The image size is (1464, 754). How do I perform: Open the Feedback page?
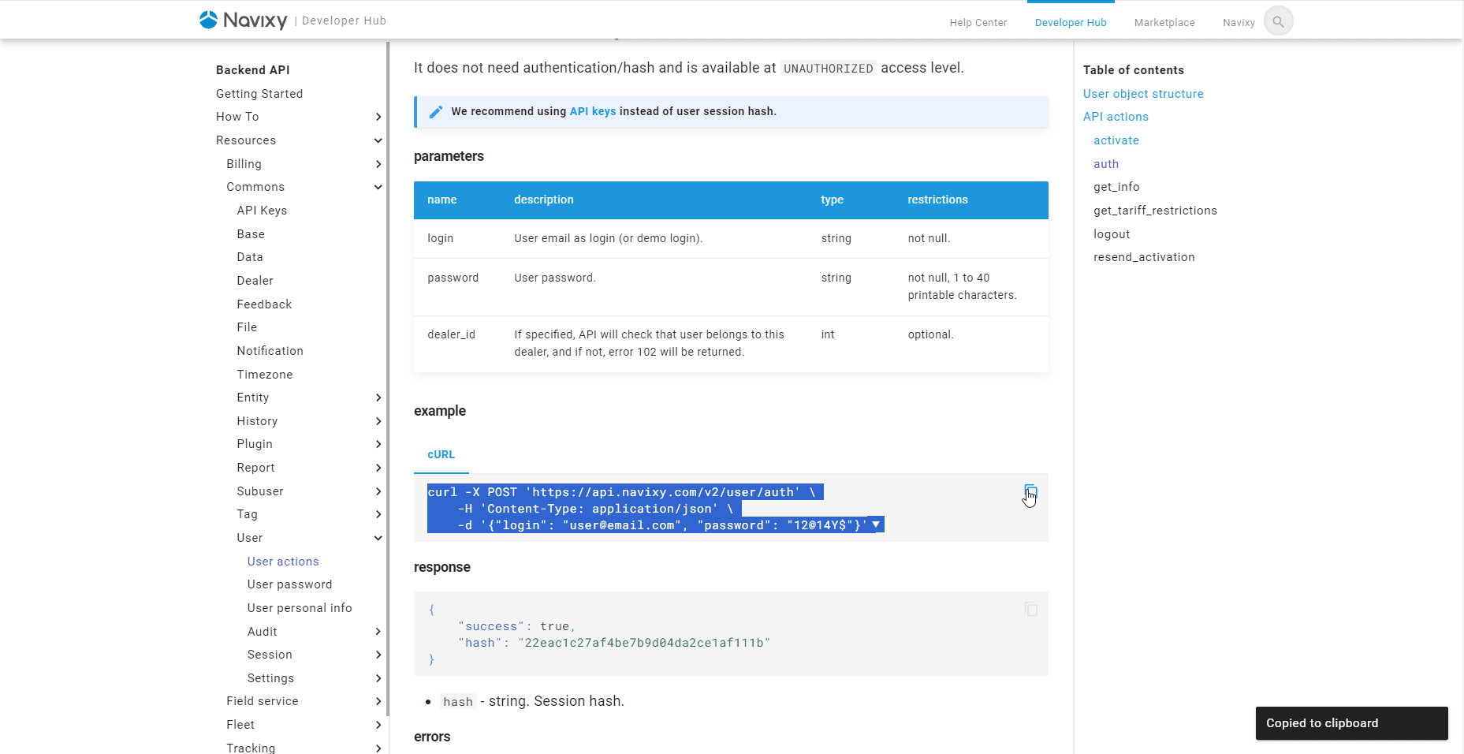pos(264,304)
